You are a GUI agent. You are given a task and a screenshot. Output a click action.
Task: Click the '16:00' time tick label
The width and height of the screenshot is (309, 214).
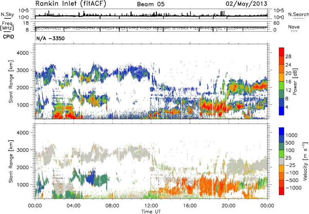[x=190, y=206]
